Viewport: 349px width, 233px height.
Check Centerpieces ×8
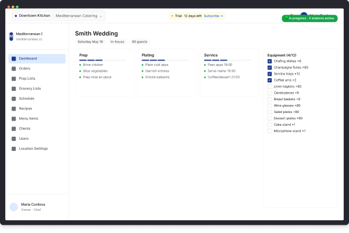pos(269,93)
